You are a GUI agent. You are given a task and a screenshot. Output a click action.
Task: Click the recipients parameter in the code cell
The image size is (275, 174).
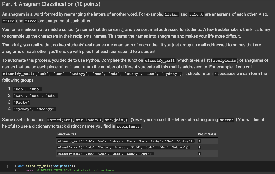click(62, 166)
